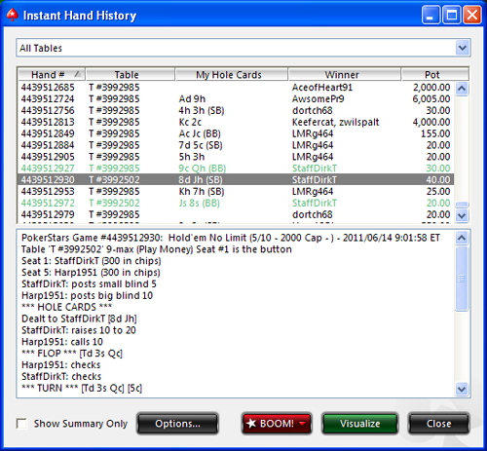
Task: Open the Options dialog
Action: (x=177, y=424)
